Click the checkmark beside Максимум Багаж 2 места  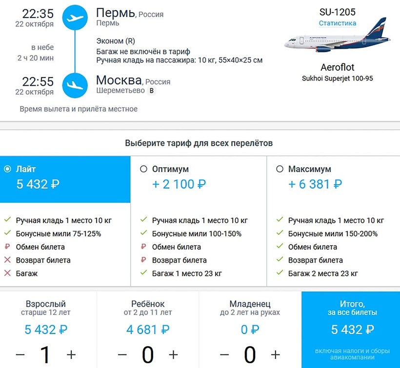pyautogui.click(x=280, y=273)
